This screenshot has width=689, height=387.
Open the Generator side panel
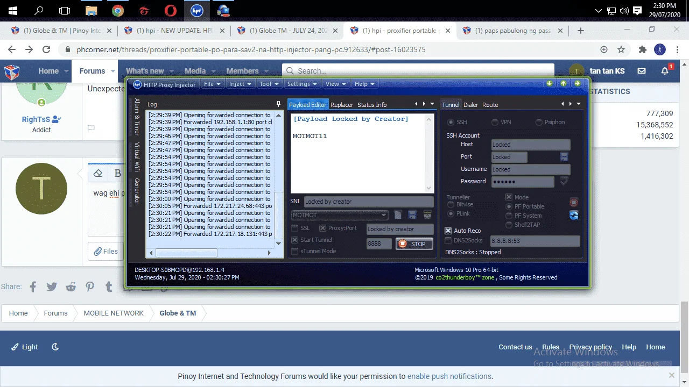coord(137,191)
